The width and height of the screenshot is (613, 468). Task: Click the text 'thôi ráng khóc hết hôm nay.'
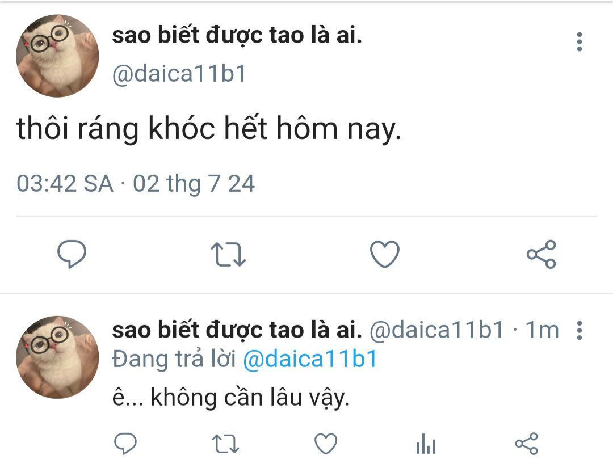pyautogui.click(x=209, y=128)
